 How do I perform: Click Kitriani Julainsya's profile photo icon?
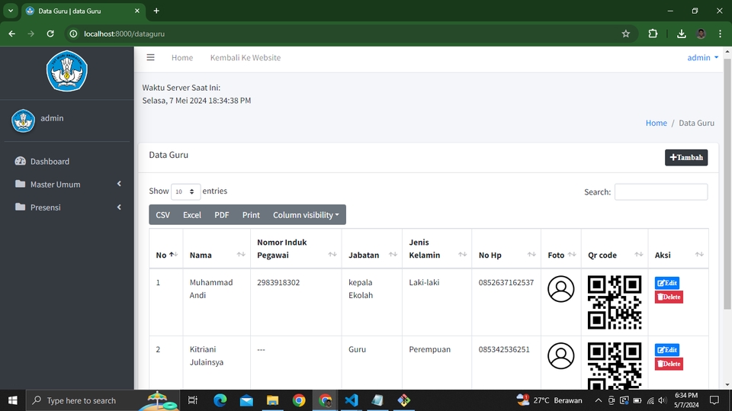pos(560,356)
